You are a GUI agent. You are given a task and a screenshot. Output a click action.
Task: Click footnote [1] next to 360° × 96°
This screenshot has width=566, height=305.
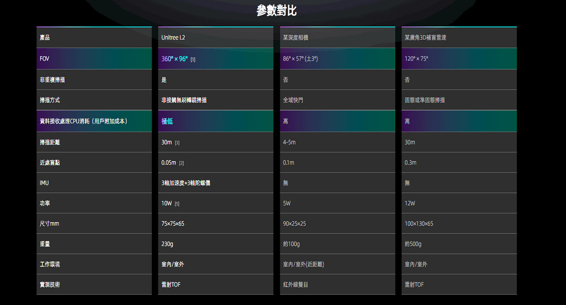click(x=193, y=59)
